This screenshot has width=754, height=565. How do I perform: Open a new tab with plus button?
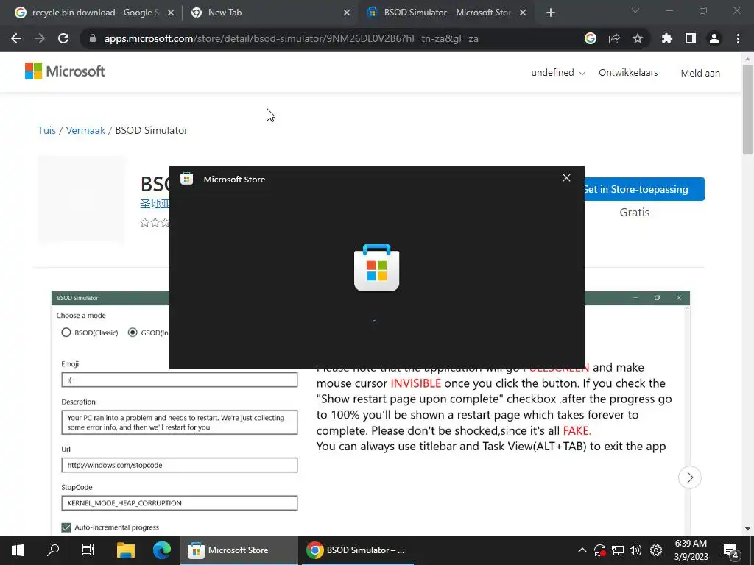click(551, 13)
